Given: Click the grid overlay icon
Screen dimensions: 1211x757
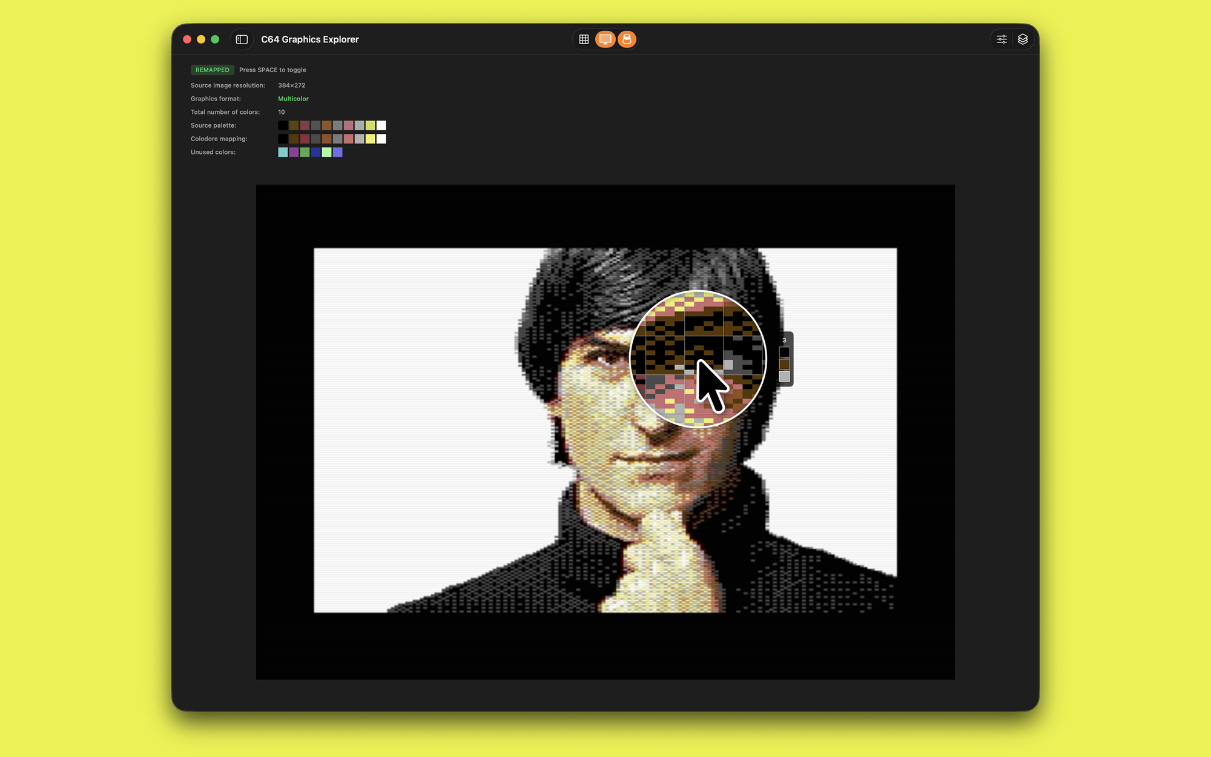Looking at the screenshot, I should [584, 39].
